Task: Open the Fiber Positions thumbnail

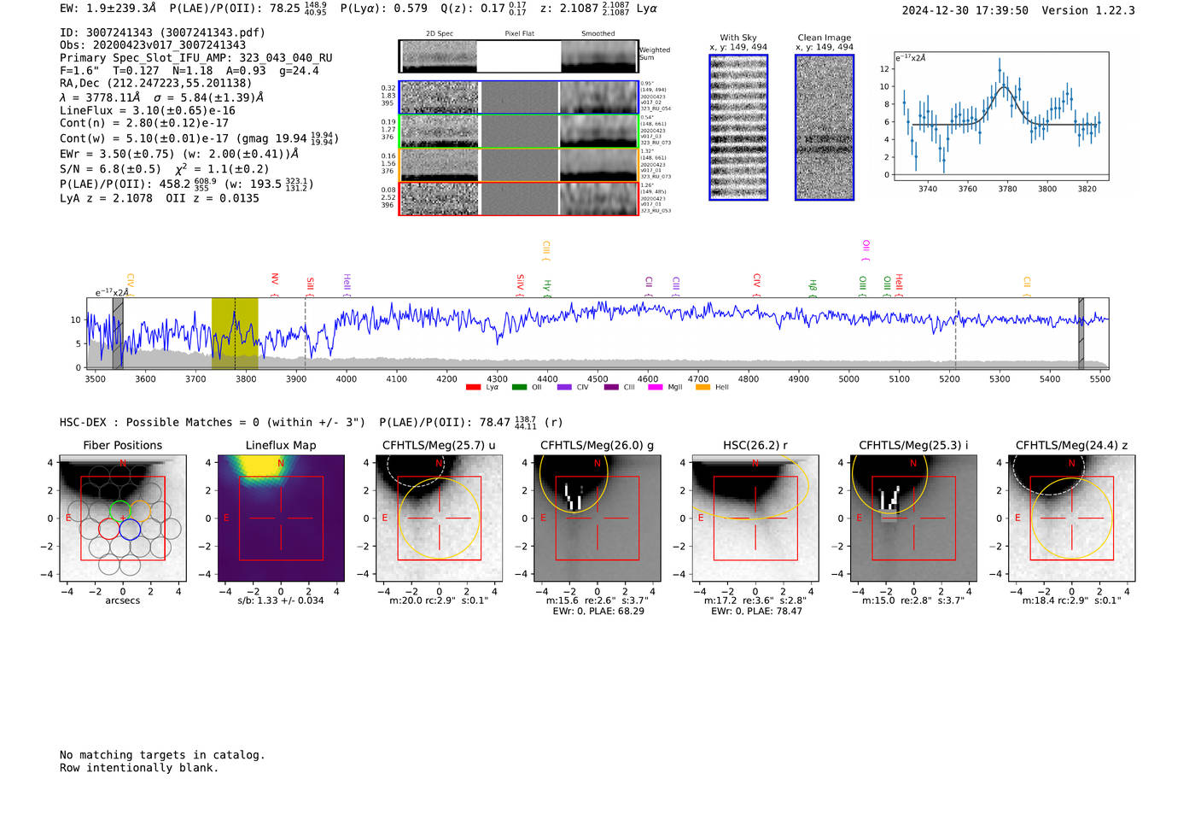Action: 123,518
